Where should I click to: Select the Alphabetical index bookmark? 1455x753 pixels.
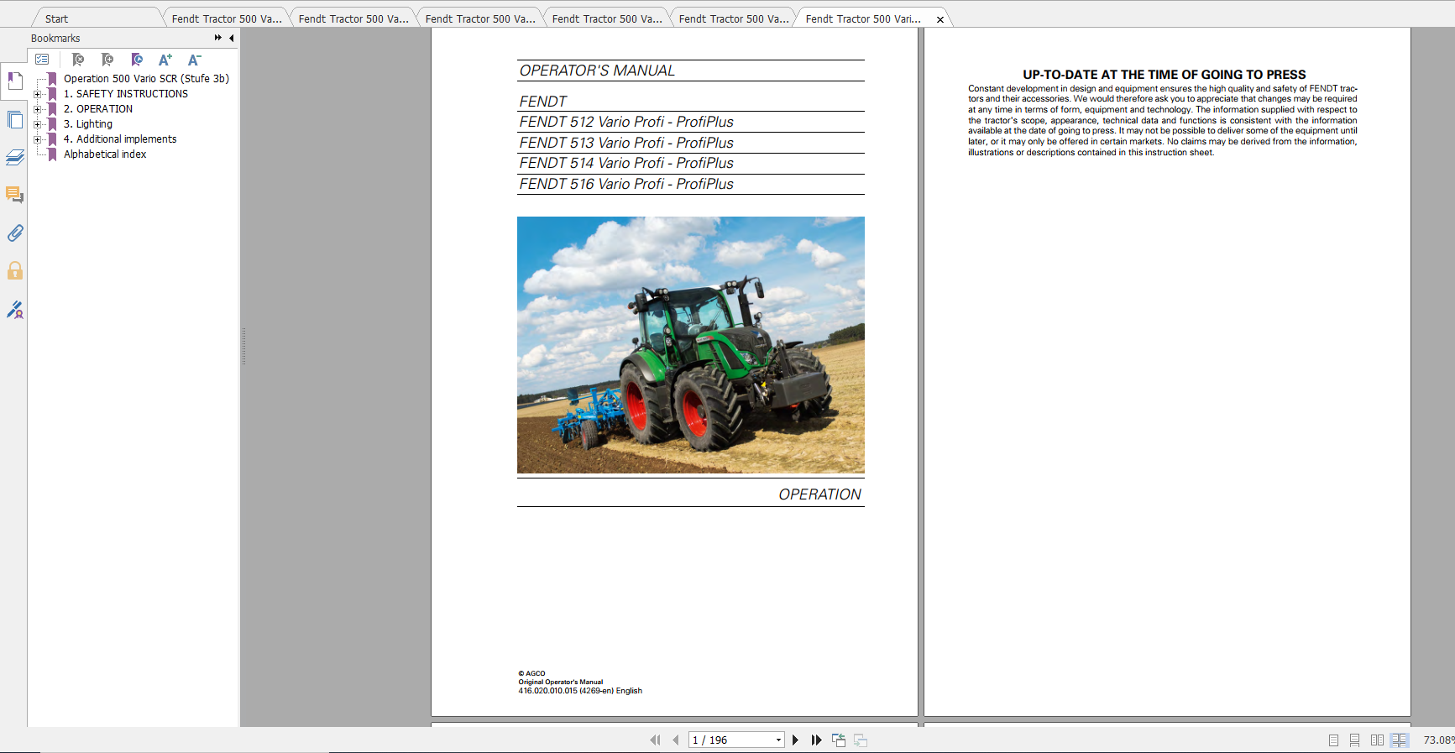[105, 154]
